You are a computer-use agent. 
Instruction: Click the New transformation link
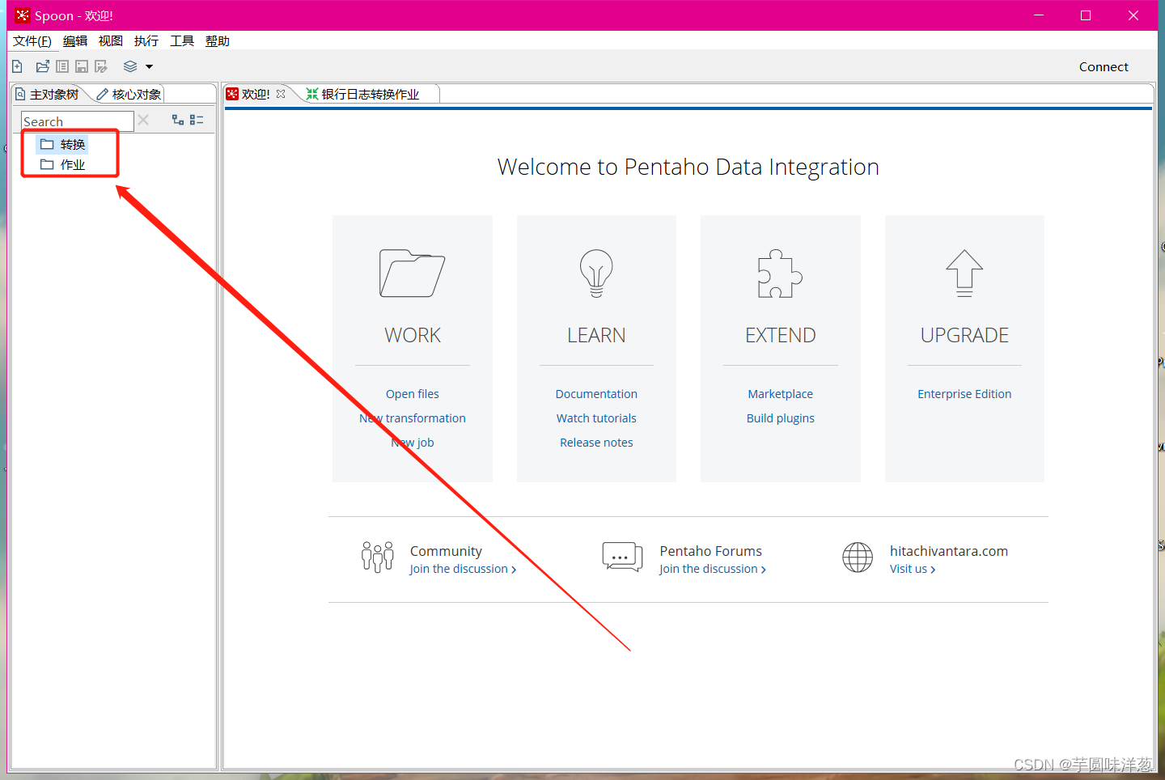[413, 418]
